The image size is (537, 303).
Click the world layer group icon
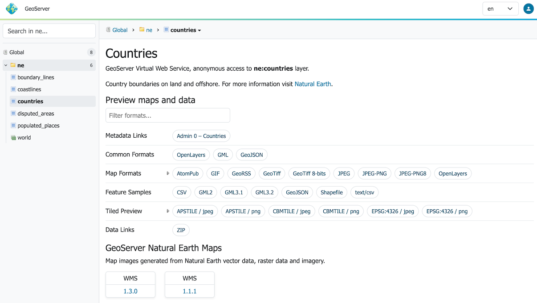(x=13, y=138)
